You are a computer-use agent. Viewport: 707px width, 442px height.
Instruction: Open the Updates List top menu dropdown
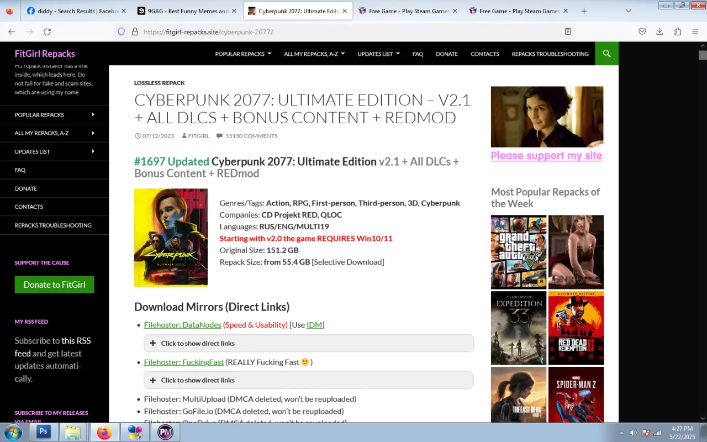[x=378, y=54]
